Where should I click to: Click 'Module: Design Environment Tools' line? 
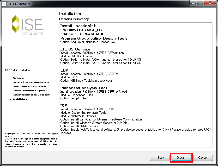pyautogui.click(x=83, y=113)
